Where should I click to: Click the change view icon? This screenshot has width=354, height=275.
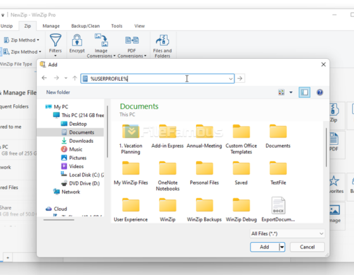(x=281, y=92)
